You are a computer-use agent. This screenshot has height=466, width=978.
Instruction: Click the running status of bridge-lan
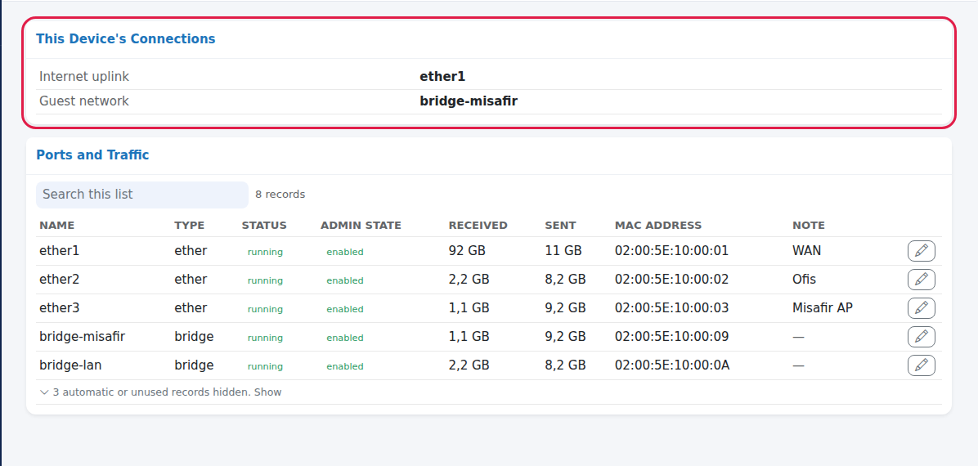click(x=265, y=367)
